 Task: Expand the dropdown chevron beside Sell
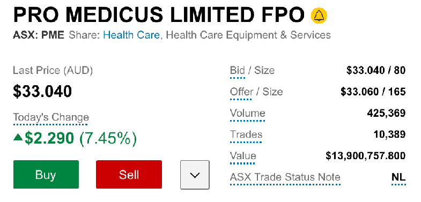point(195,175)
